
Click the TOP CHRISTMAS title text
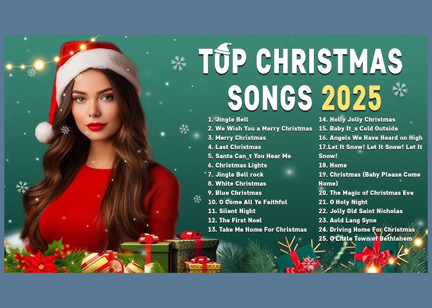(x=301, y=62)
